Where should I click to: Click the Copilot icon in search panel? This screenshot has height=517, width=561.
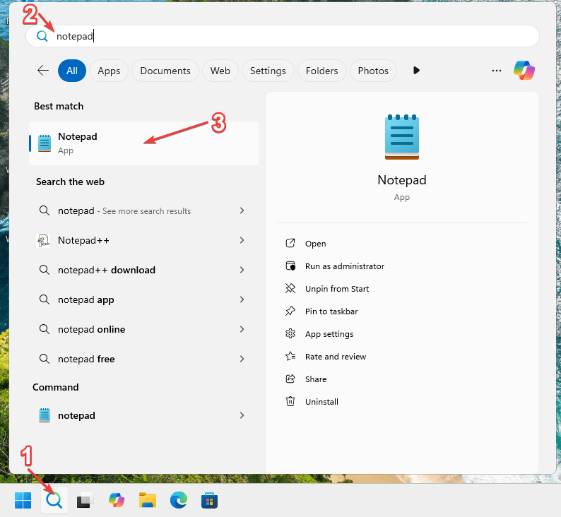point(524,71)
